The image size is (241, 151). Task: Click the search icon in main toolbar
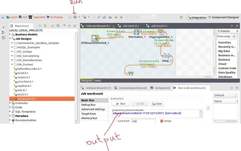pos(70,17)
